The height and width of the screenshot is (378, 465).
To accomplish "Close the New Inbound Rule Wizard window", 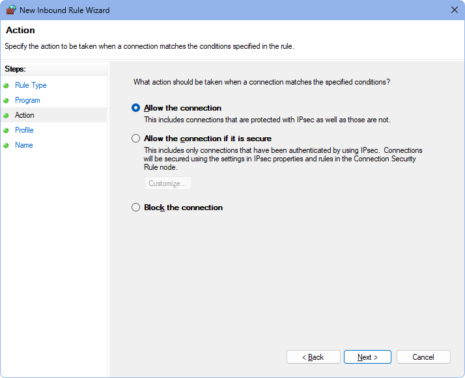I will coord(454,10).
